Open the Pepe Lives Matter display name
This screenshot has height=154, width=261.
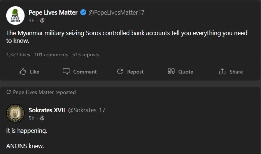[53, 12]
